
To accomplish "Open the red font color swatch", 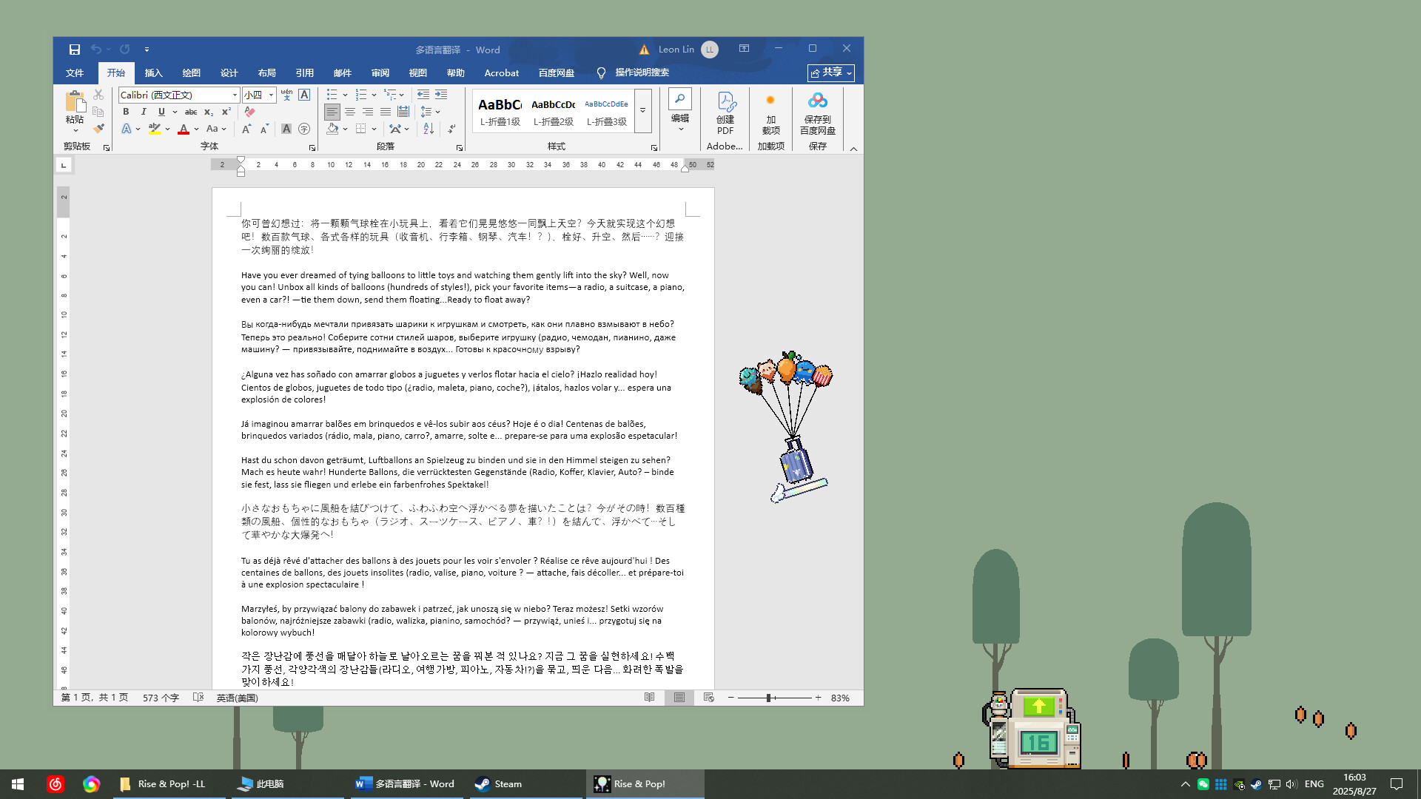I will (184, 129).
